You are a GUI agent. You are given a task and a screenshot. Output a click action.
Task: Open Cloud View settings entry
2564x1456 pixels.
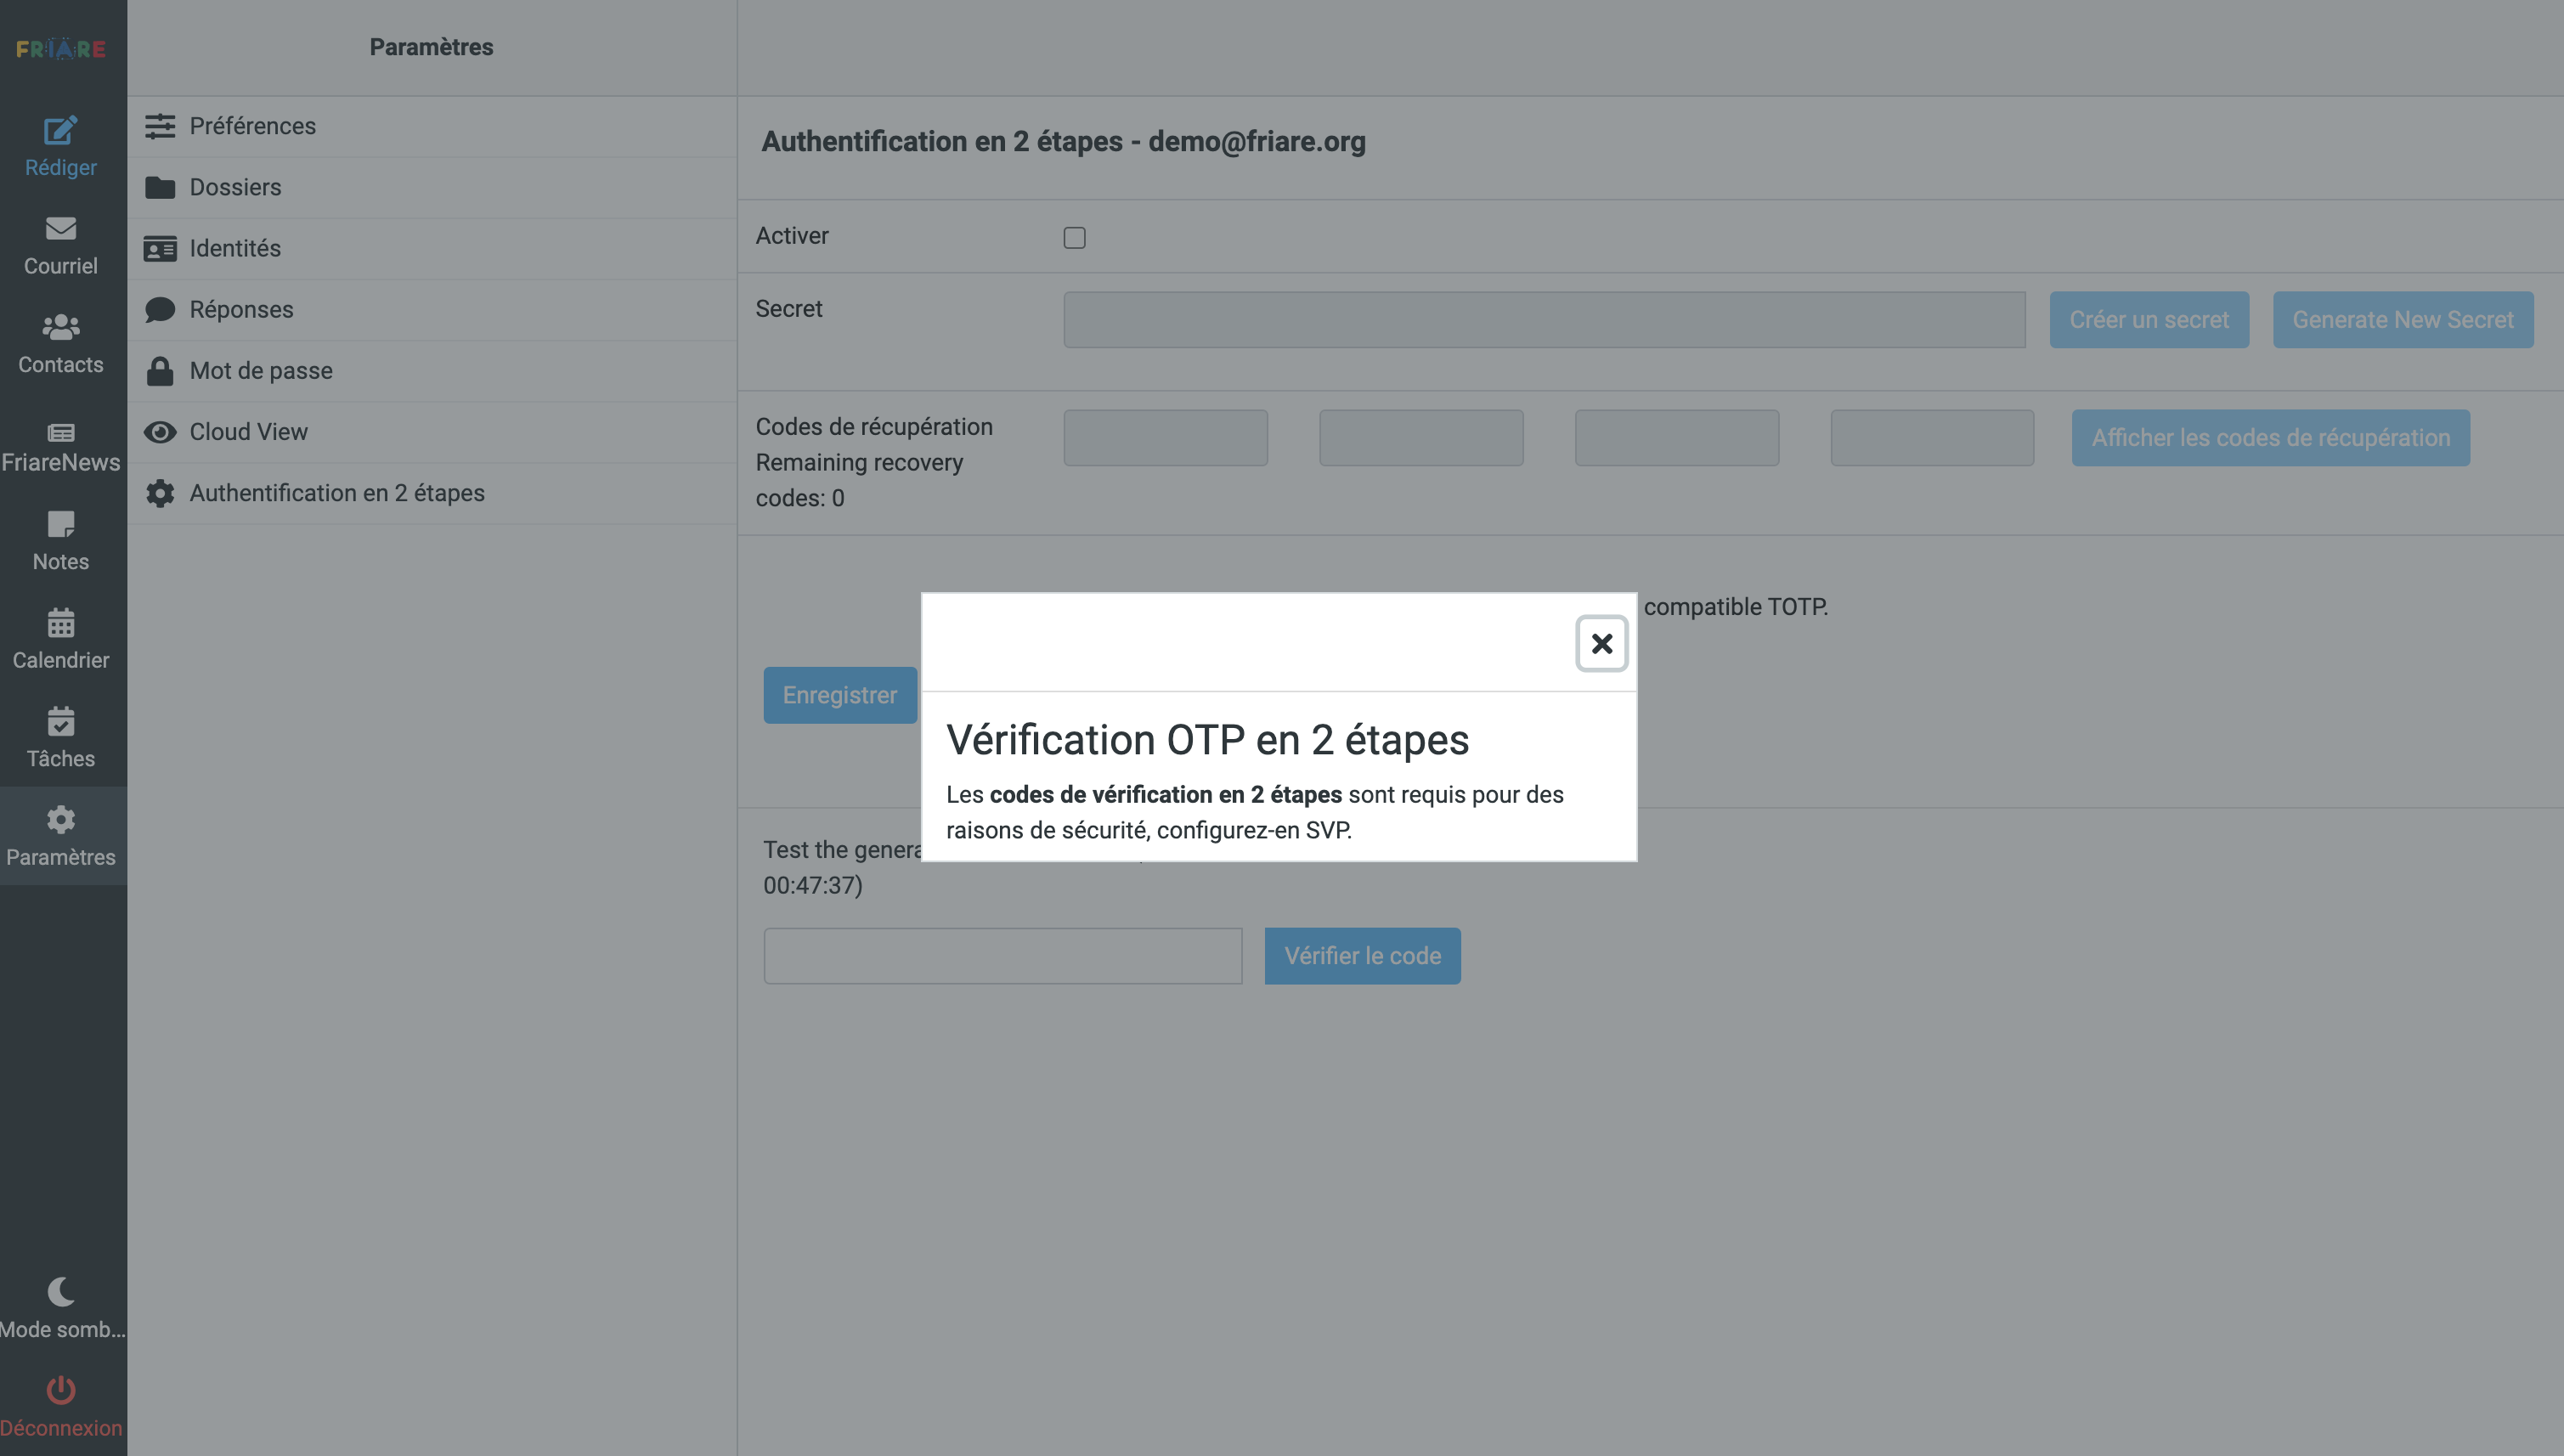[x=248, y=432]
